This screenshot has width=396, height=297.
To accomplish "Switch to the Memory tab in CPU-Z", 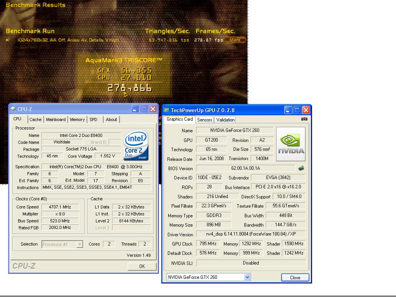I will point(77,119).
